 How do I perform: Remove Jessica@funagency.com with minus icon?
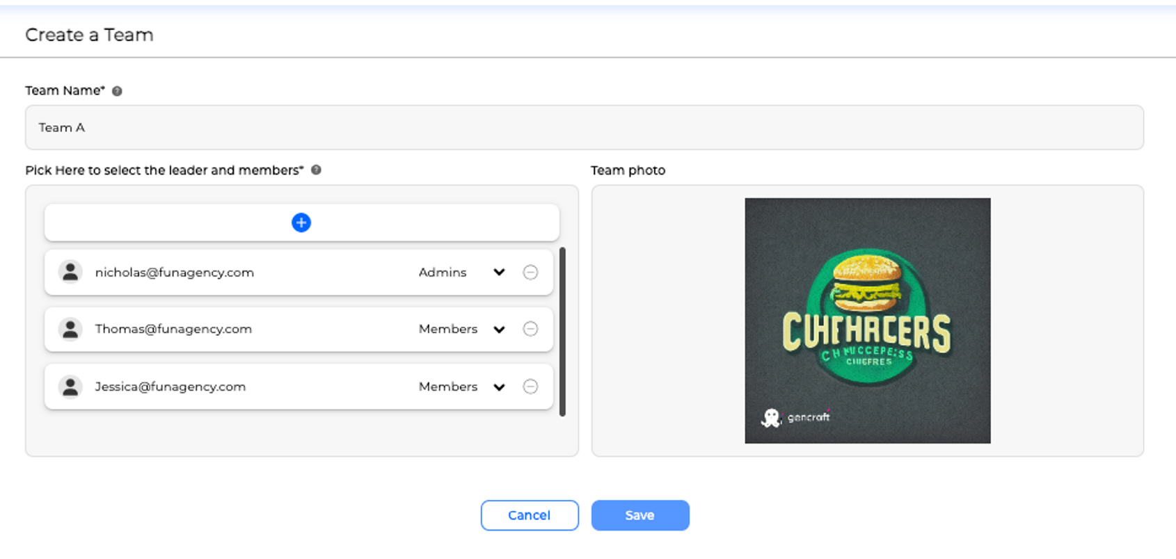[x=530, y=387]
